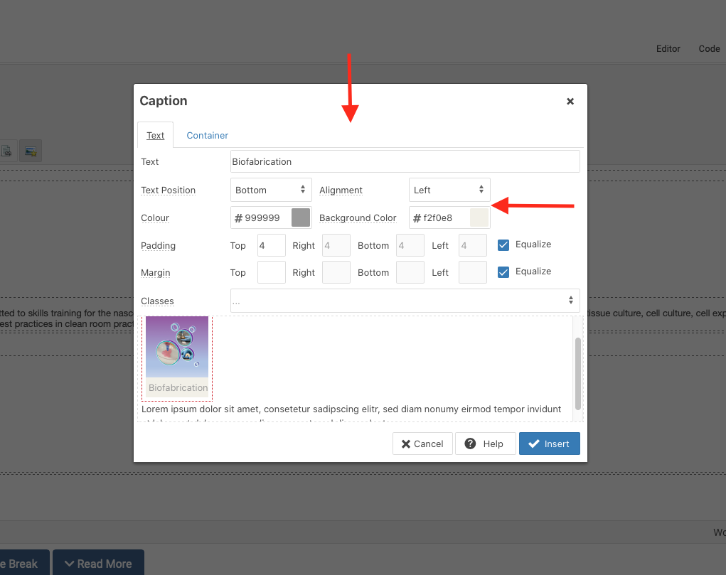
Task: Click the preview pane scrollbar
Action: click(x=577, y=374)
